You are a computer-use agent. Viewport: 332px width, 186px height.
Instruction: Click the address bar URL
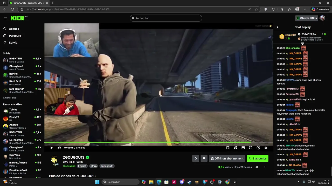point(67,9)
